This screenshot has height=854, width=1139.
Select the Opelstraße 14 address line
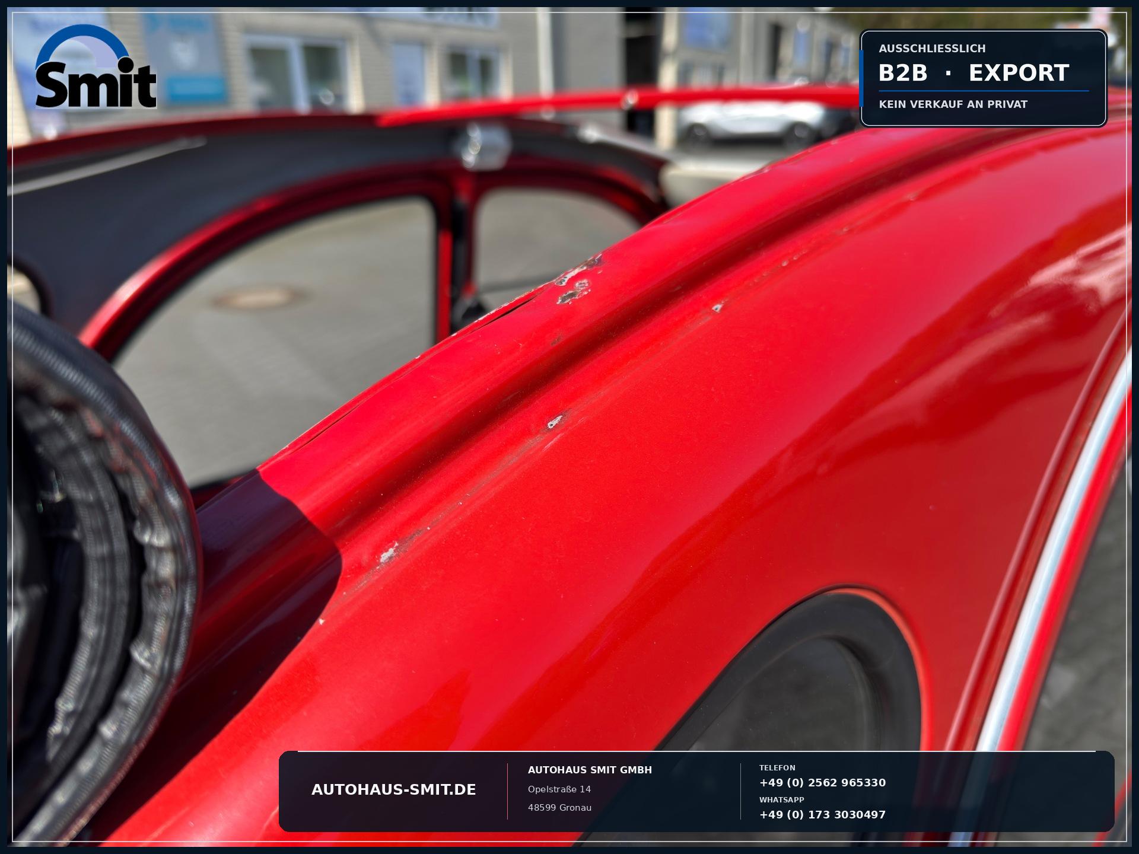pos(559,789)
